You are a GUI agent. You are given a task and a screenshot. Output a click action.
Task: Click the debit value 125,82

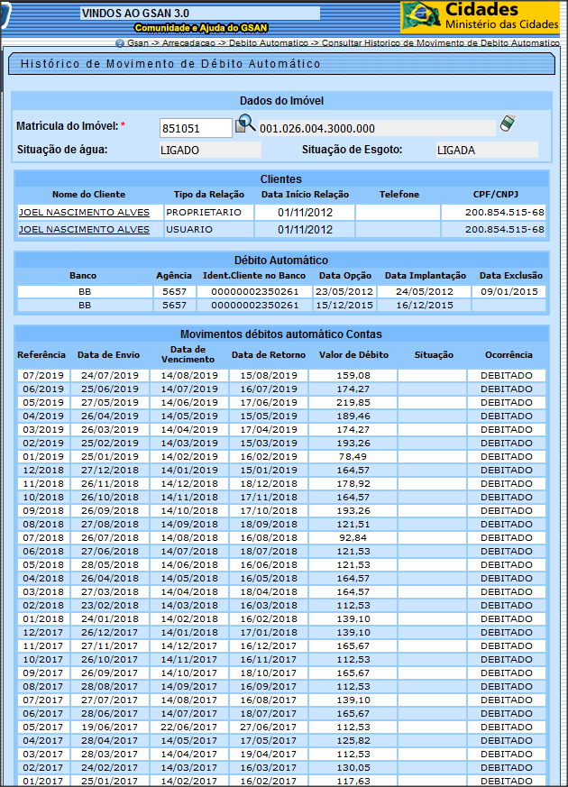tap(353, 741)
